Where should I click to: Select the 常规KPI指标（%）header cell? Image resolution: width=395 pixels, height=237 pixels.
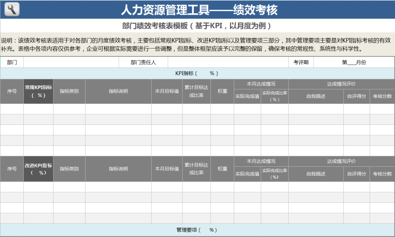click(x=38, y=91)
